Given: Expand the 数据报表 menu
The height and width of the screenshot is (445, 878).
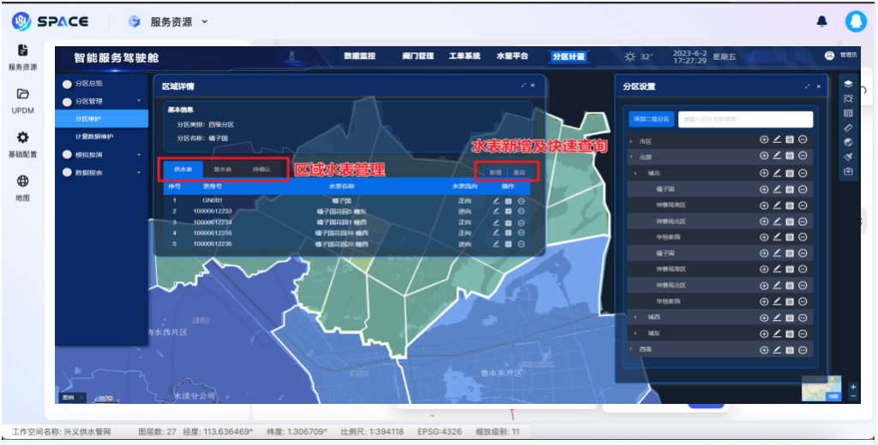Looking at the screenshot, I should [139, 173].
